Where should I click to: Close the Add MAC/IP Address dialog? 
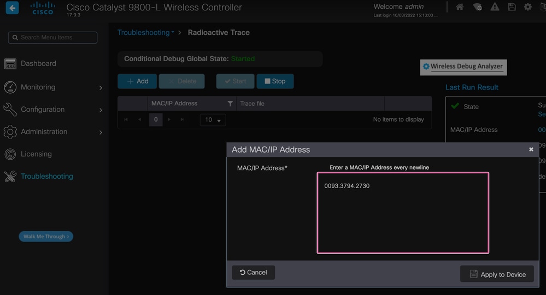tap(531, 149)
